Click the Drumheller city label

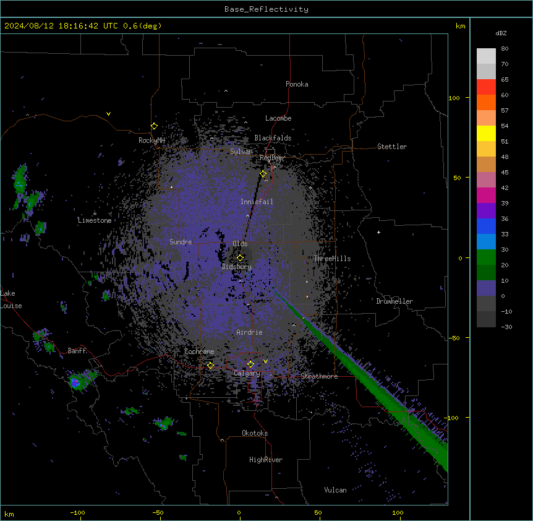394,301
